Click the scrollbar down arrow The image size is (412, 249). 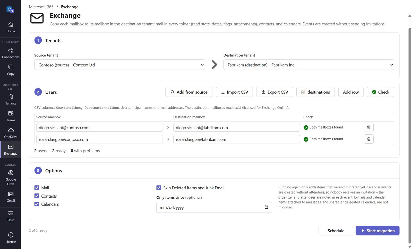410,247
